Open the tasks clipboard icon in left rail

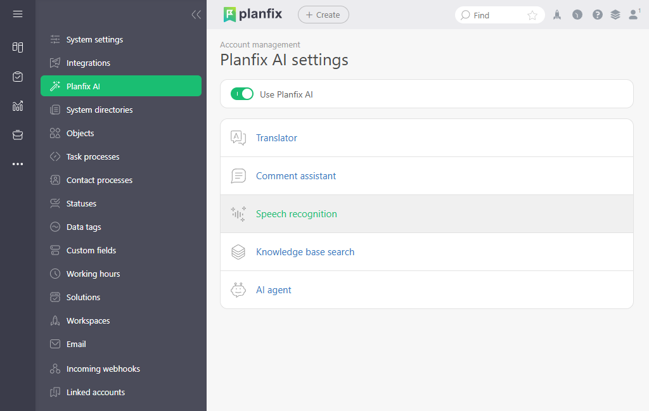click(x=17, y=77)
